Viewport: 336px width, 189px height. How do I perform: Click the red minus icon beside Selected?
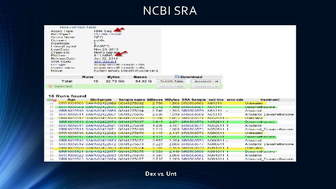(x=50, y=86)
